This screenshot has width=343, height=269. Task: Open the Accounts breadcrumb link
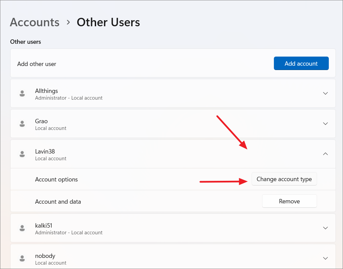point(34,22)
